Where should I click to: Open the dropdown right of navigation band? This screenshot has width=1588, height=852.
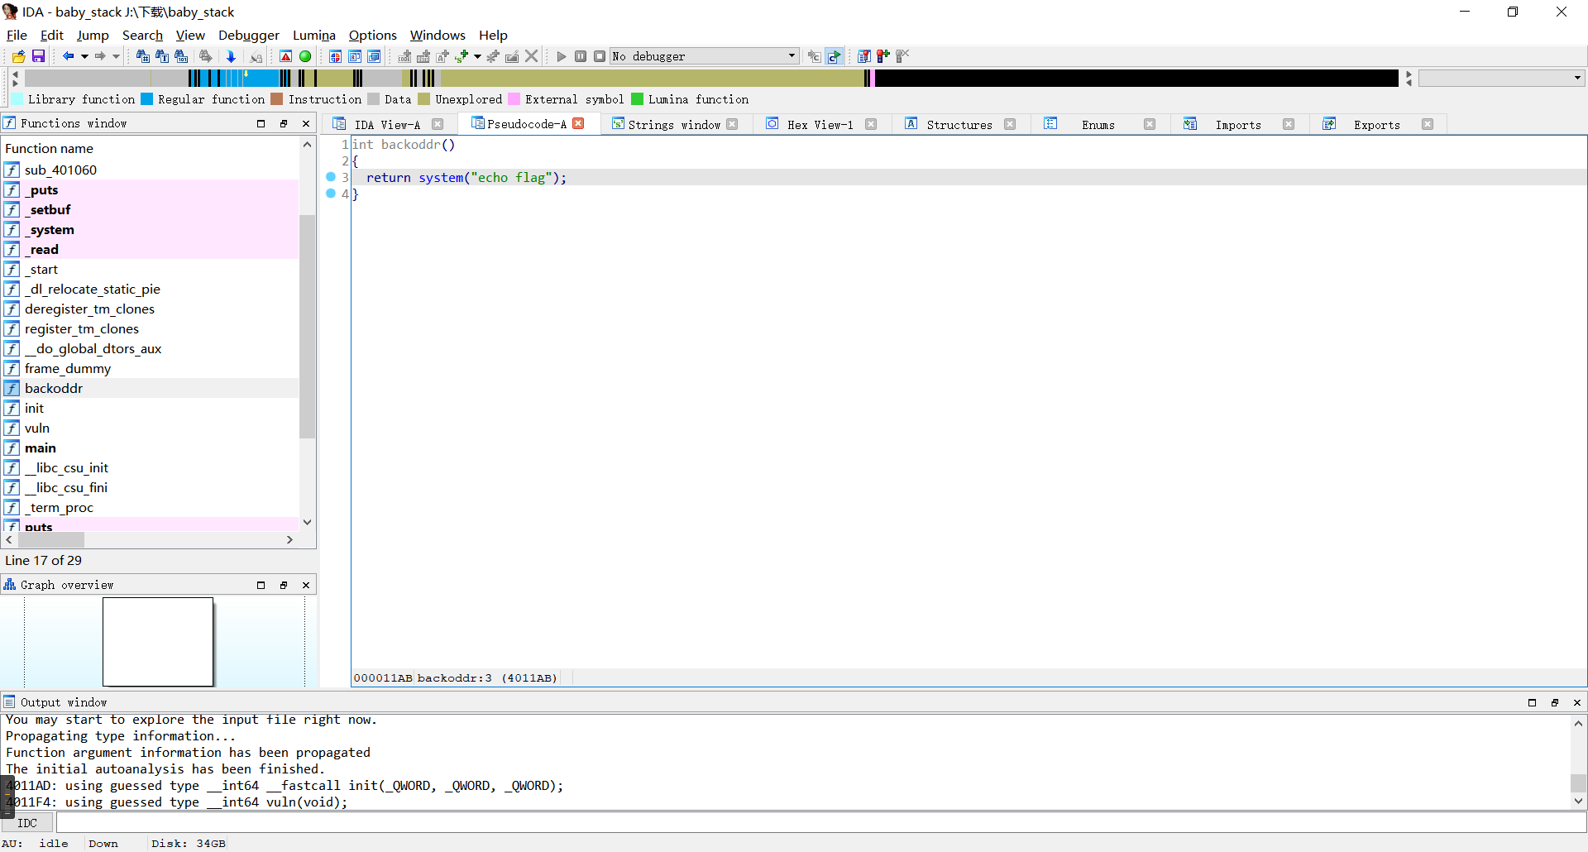(1577, 78)
